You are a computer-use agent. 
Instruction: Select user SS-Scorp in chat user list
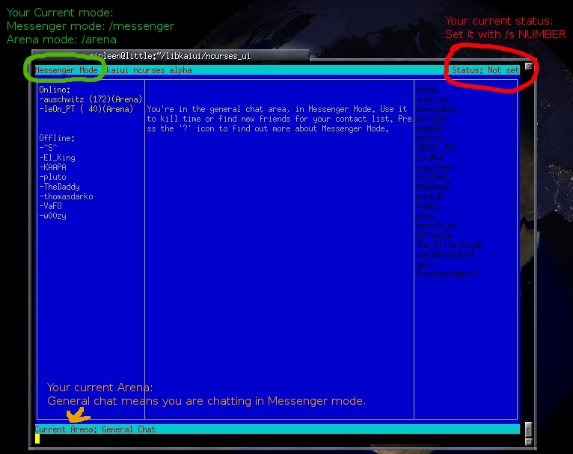click(434, 235)
